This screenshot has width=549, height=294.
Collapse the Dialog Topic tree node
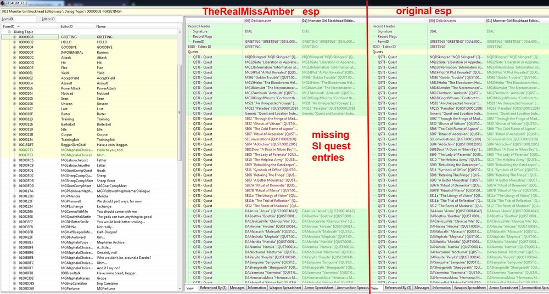pyautogui.click(x=9, y=31)
